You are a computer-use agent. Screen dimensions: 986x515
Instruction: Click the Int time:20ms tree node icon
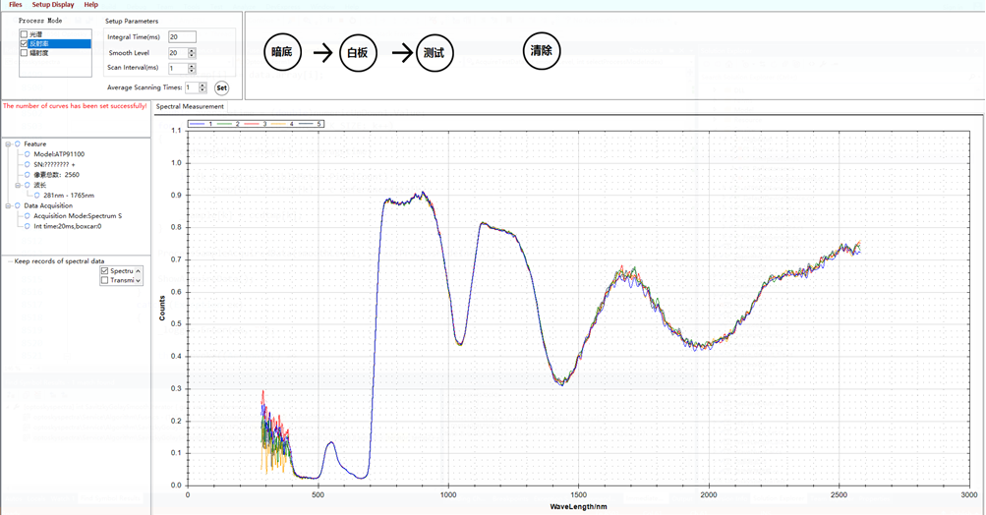(28, 226)
